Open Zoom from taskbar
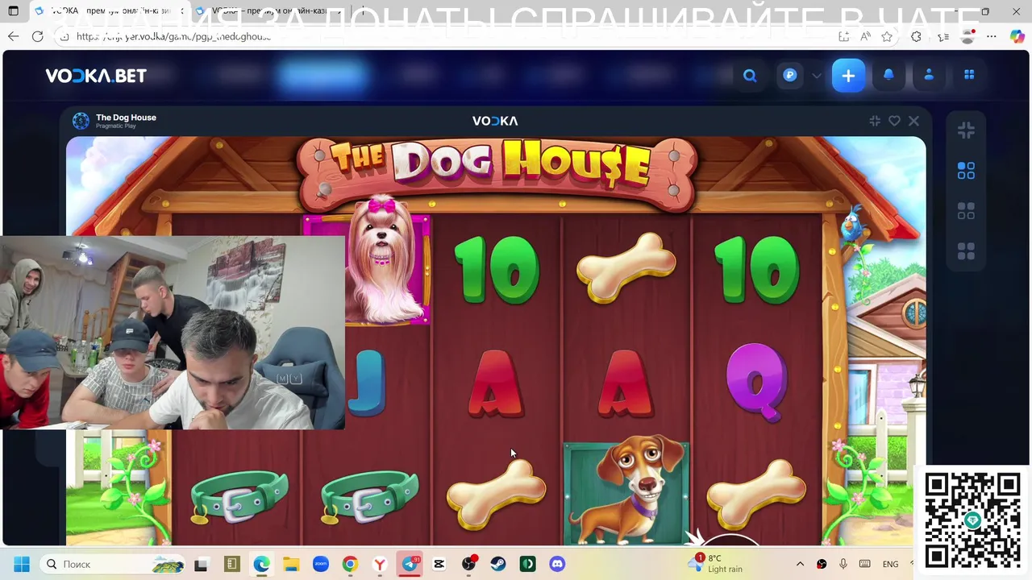 tap(321, 564)
